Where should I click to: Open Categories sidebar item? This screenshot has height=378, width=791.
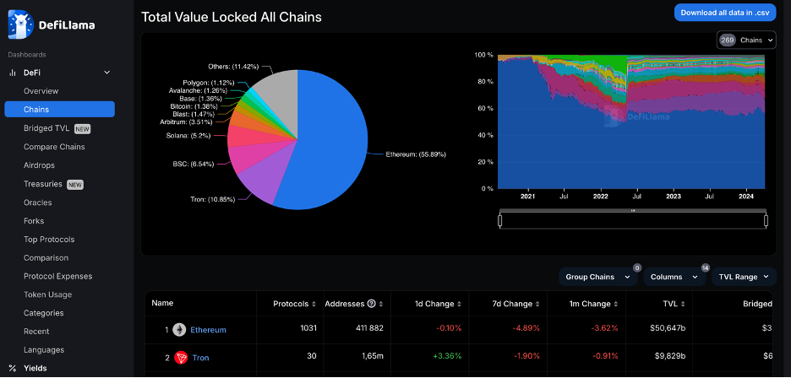click(43, 313)
